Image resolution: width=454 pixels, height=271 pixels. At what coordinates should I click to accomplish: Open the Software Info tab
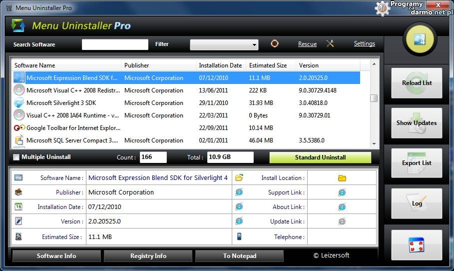coord(56,256)
